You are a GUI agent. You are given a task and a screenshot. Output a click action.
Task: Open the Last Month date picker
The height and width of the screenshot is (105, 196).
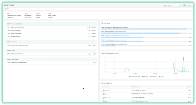[187, 5]
